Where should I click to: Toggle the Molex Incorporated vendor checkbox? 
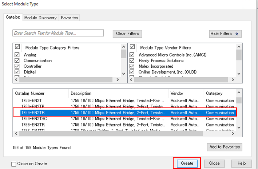coord(132,66)
